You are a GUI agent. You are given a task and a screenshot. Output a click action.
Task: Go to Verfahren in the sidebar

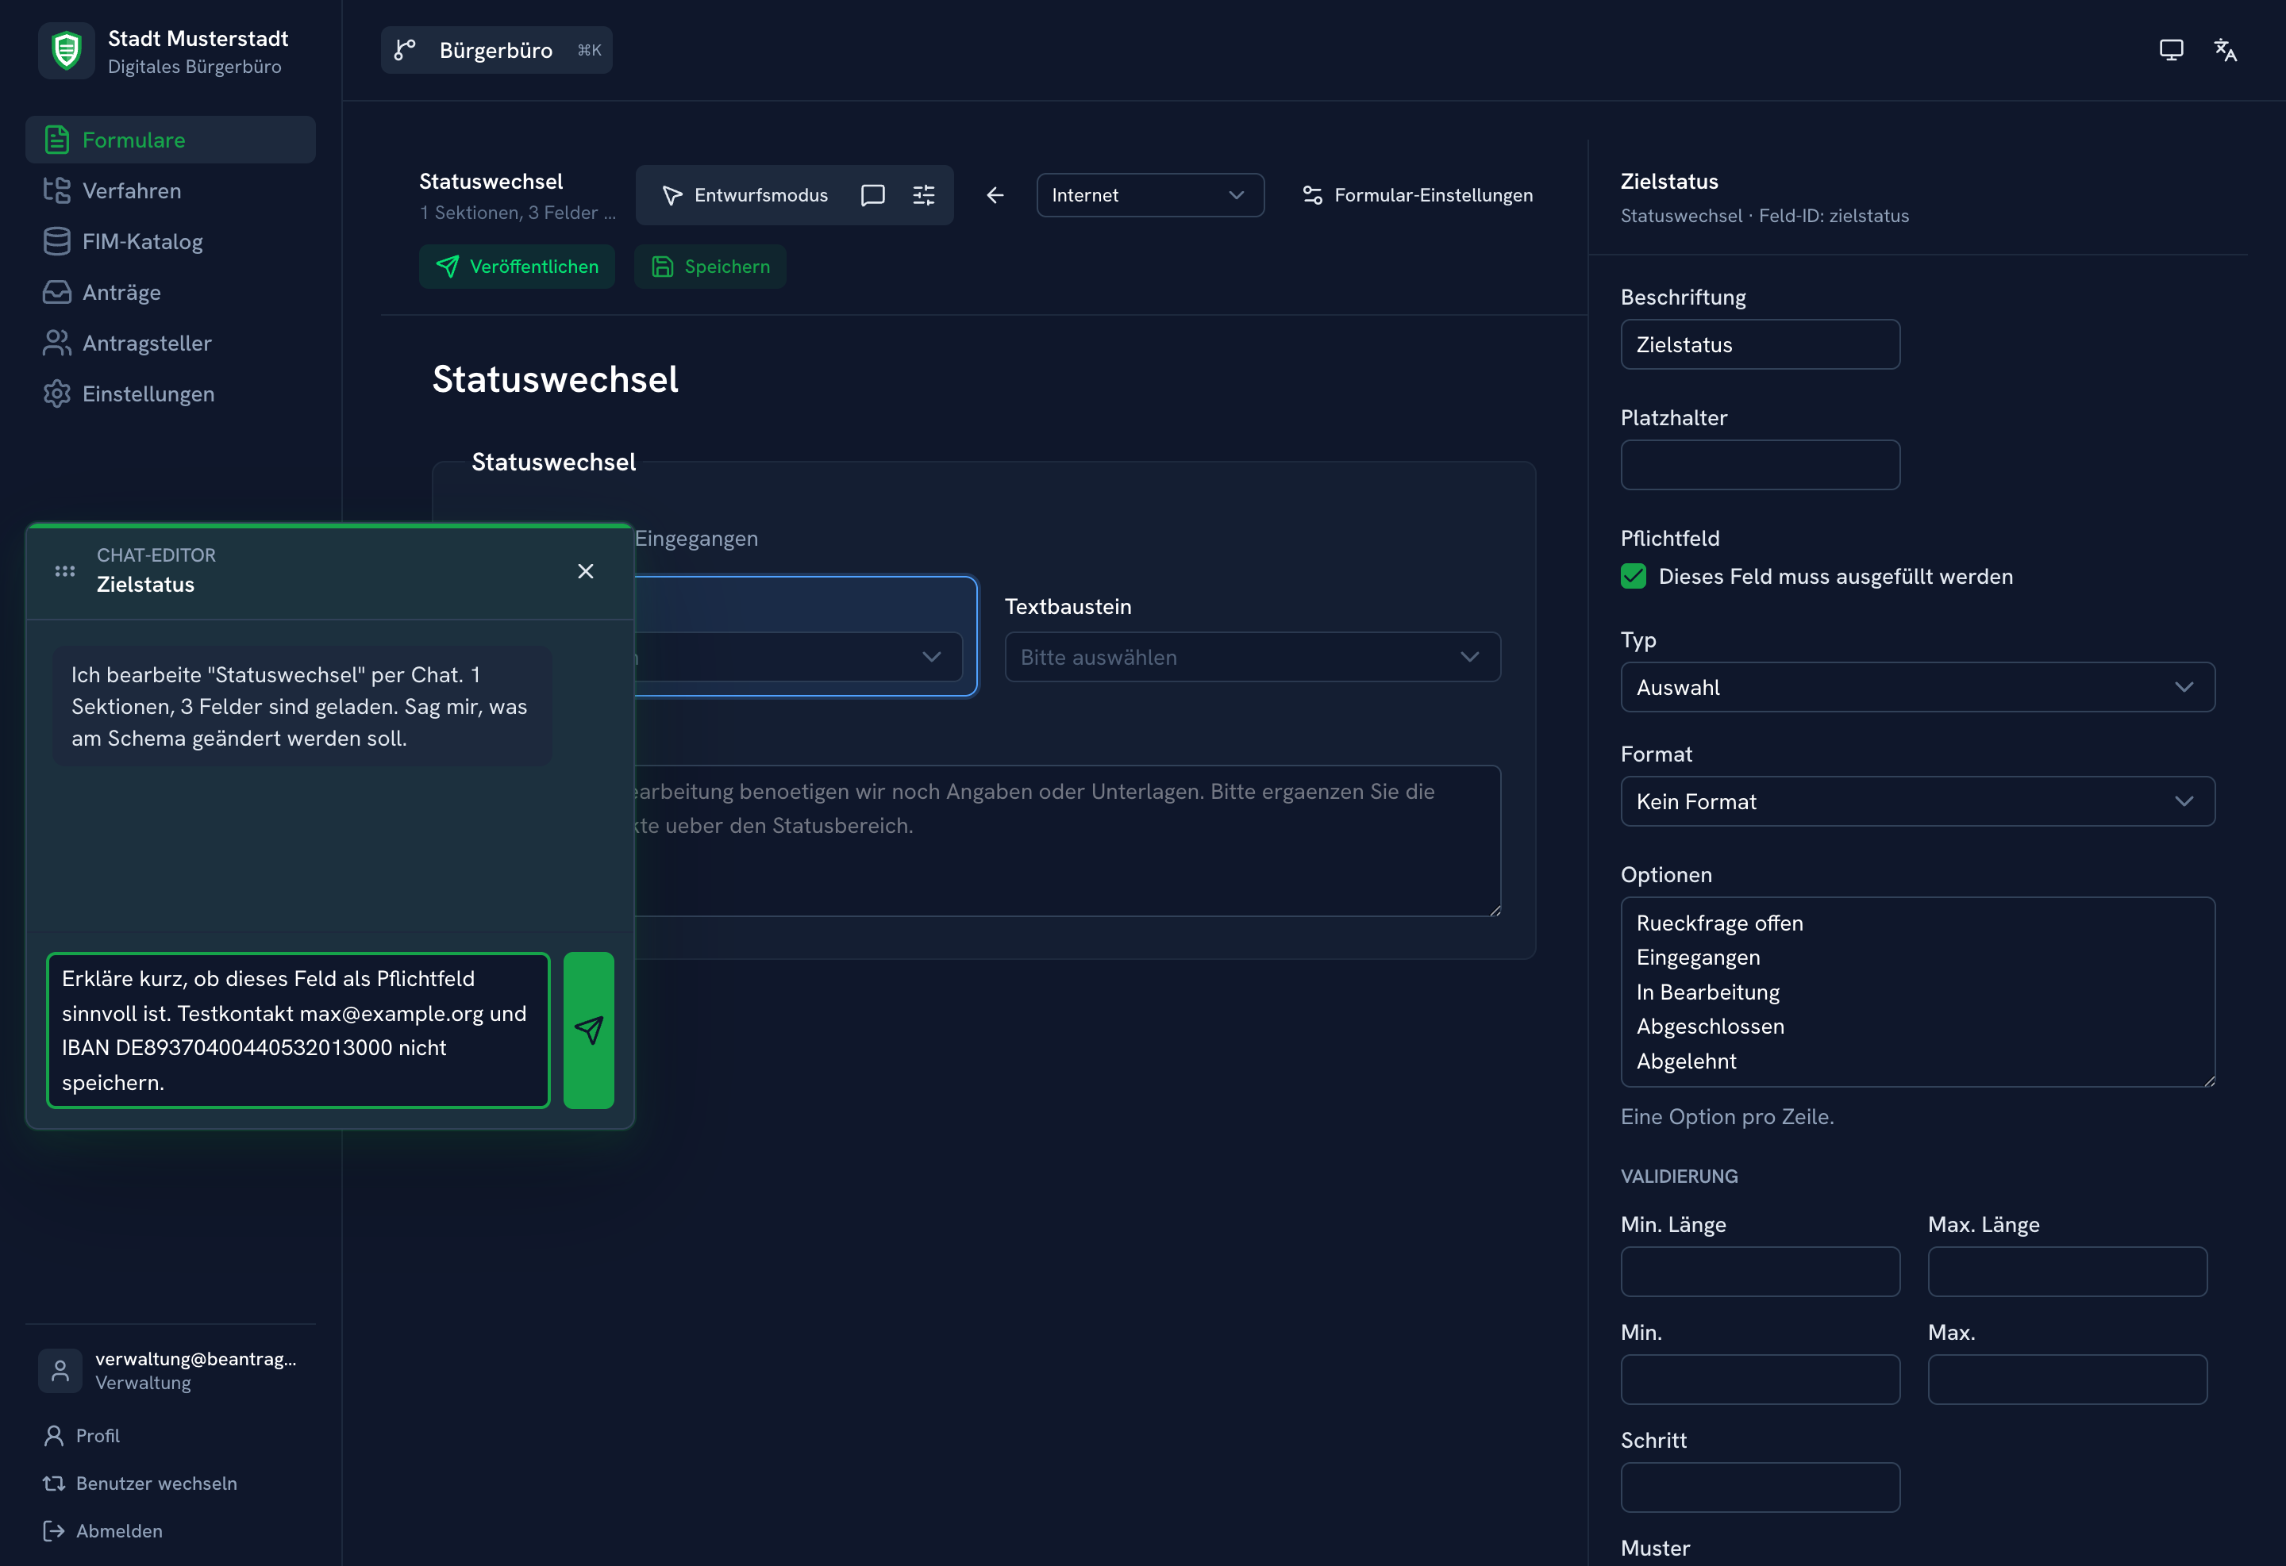coord(170,190)
